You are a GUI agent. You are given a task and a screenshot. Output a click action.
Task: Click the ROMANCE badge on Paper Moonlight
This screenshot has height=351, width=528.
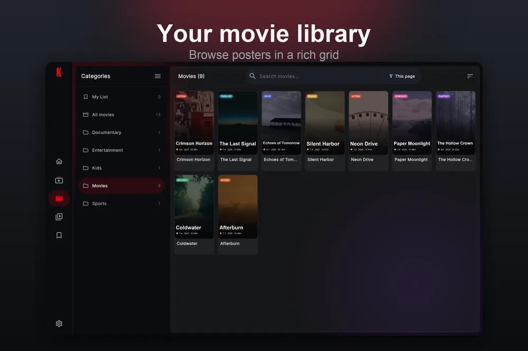pos(401,96)
